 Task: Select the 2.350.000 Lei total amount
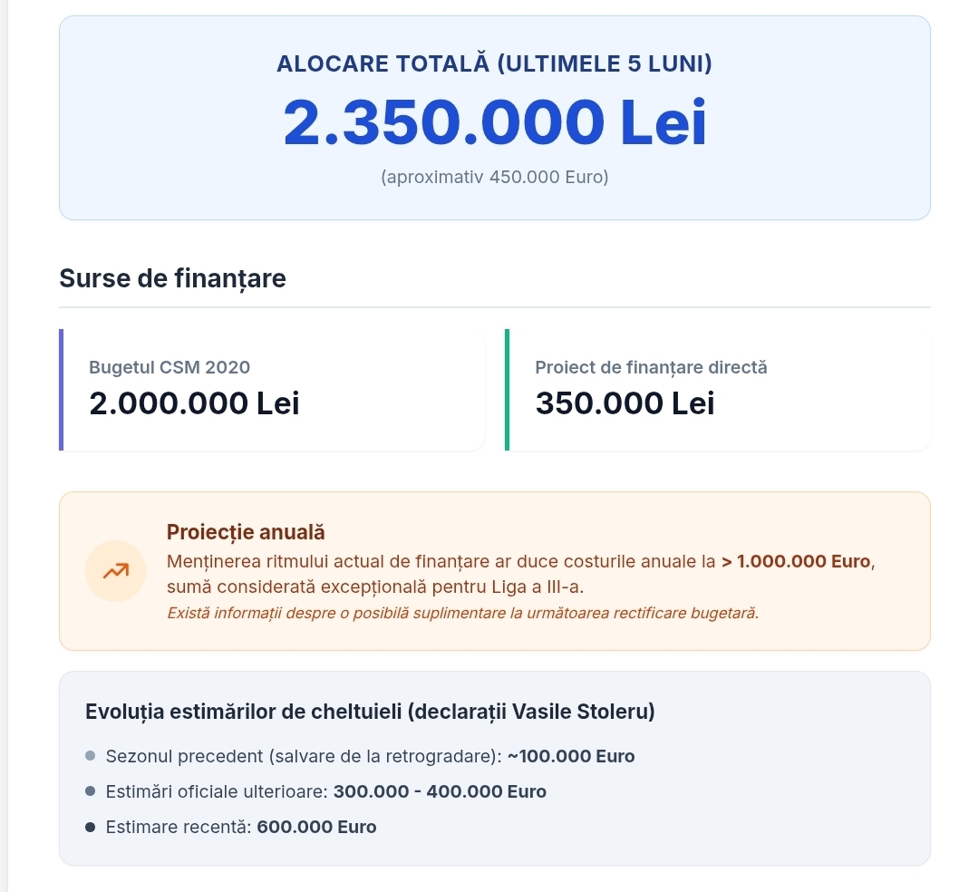(x=495, y=122)
